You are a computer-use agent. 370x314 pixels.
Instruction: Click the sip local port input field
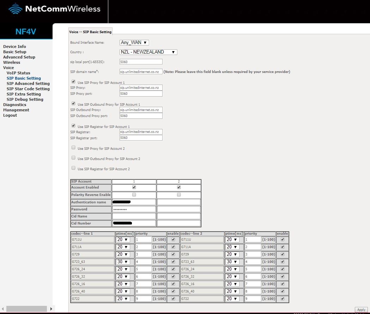point(141,62)
